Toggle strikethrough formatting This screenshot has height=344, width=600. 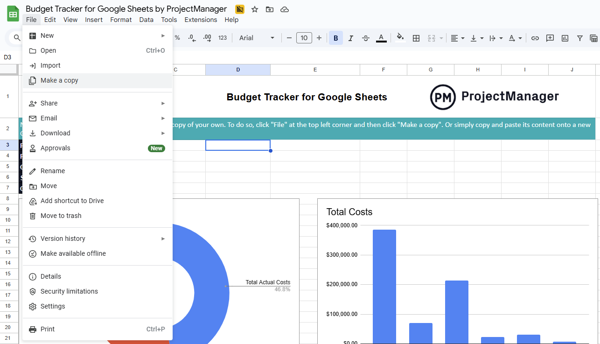point(366,38)
